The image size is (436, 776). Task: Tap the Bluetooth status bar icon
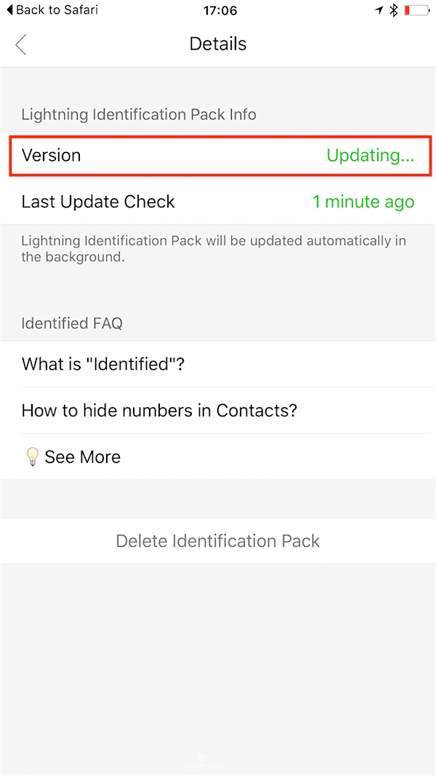click(x=394, y=10)
